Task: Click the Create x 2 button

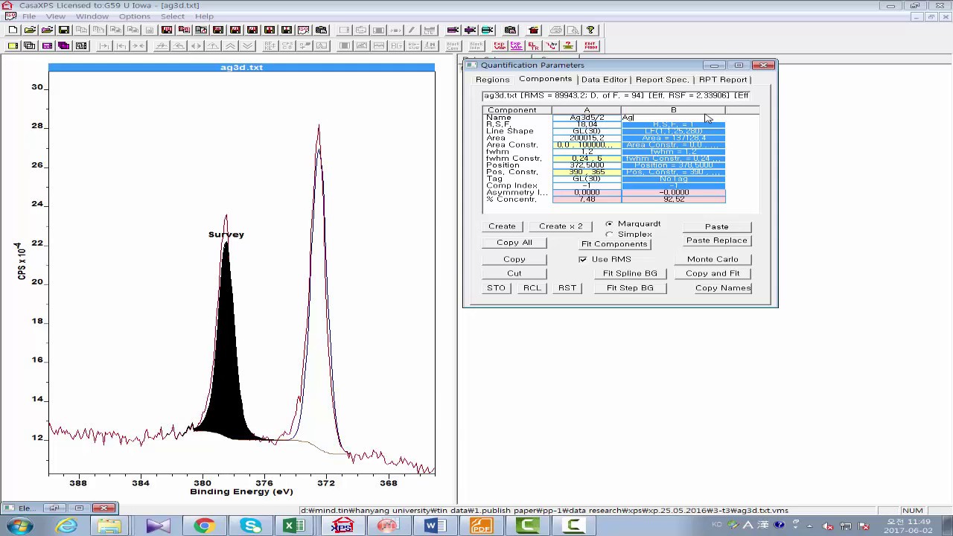Action: 561,226
